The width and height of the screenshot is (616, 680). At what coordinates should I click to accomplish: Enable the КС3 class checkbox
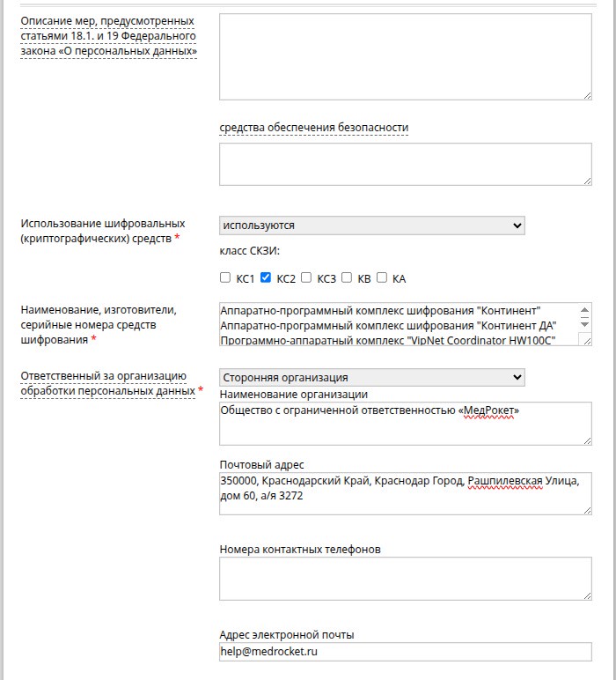[x=306, y=277]
